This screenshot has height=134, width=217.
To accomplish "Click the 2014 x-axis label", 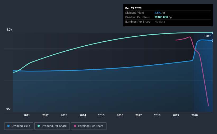I will tap(83, 115).
